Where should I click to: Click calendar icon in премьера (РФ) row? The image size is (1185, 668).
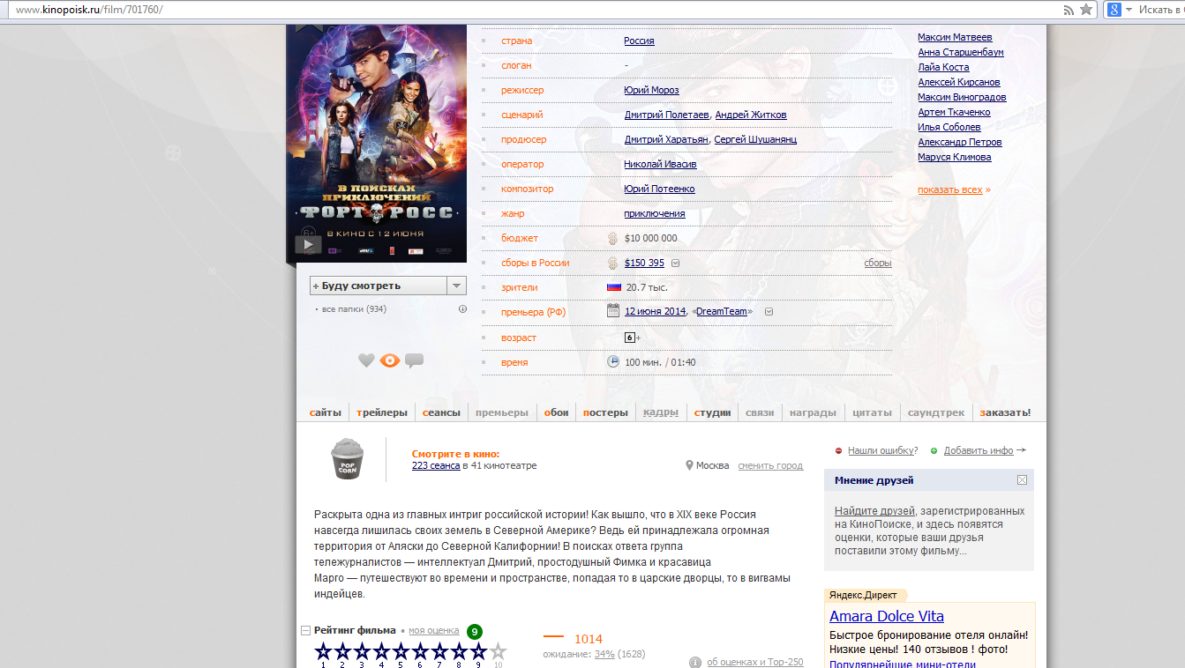point(613,310)
